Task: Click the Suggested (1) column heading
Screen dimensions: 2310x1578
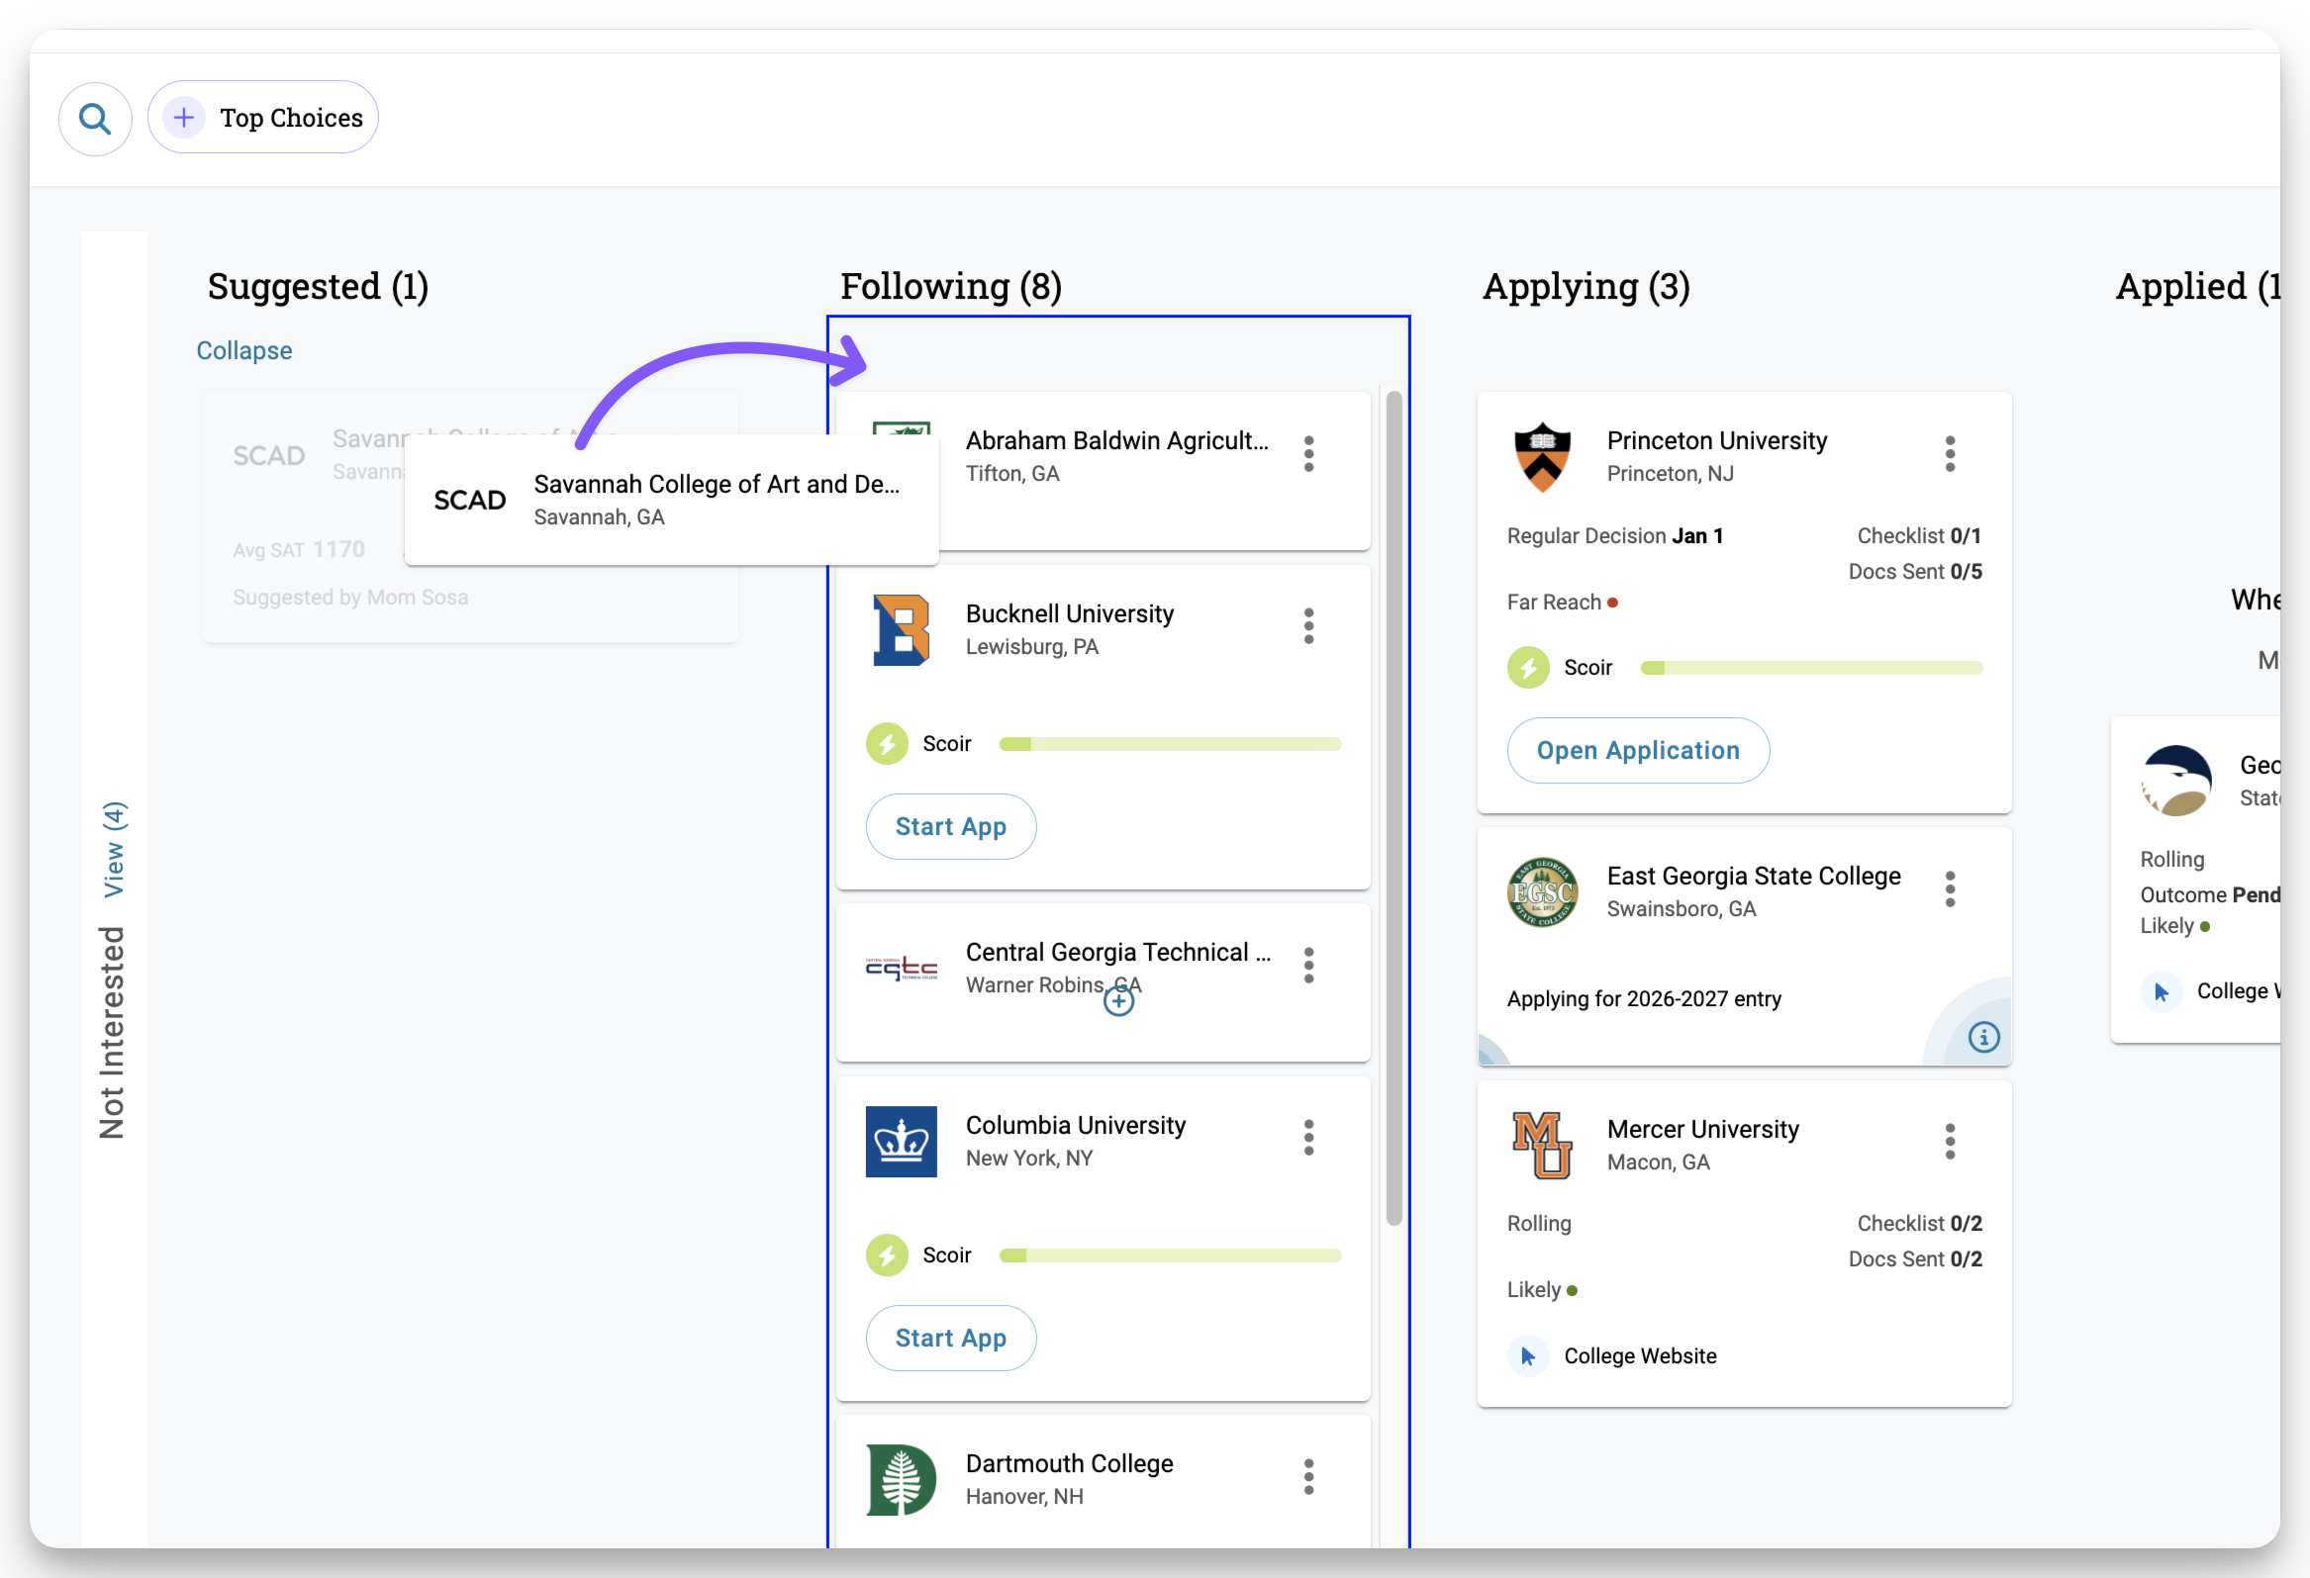Action: (318, 286)
